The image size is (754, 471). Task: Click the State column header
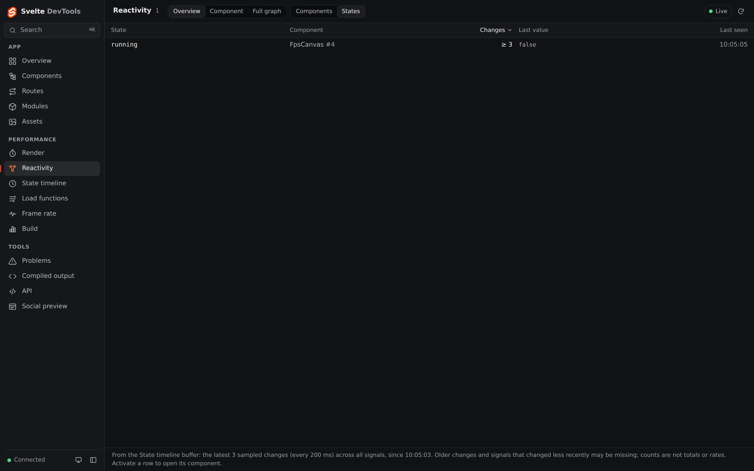(x=118, y=30)
